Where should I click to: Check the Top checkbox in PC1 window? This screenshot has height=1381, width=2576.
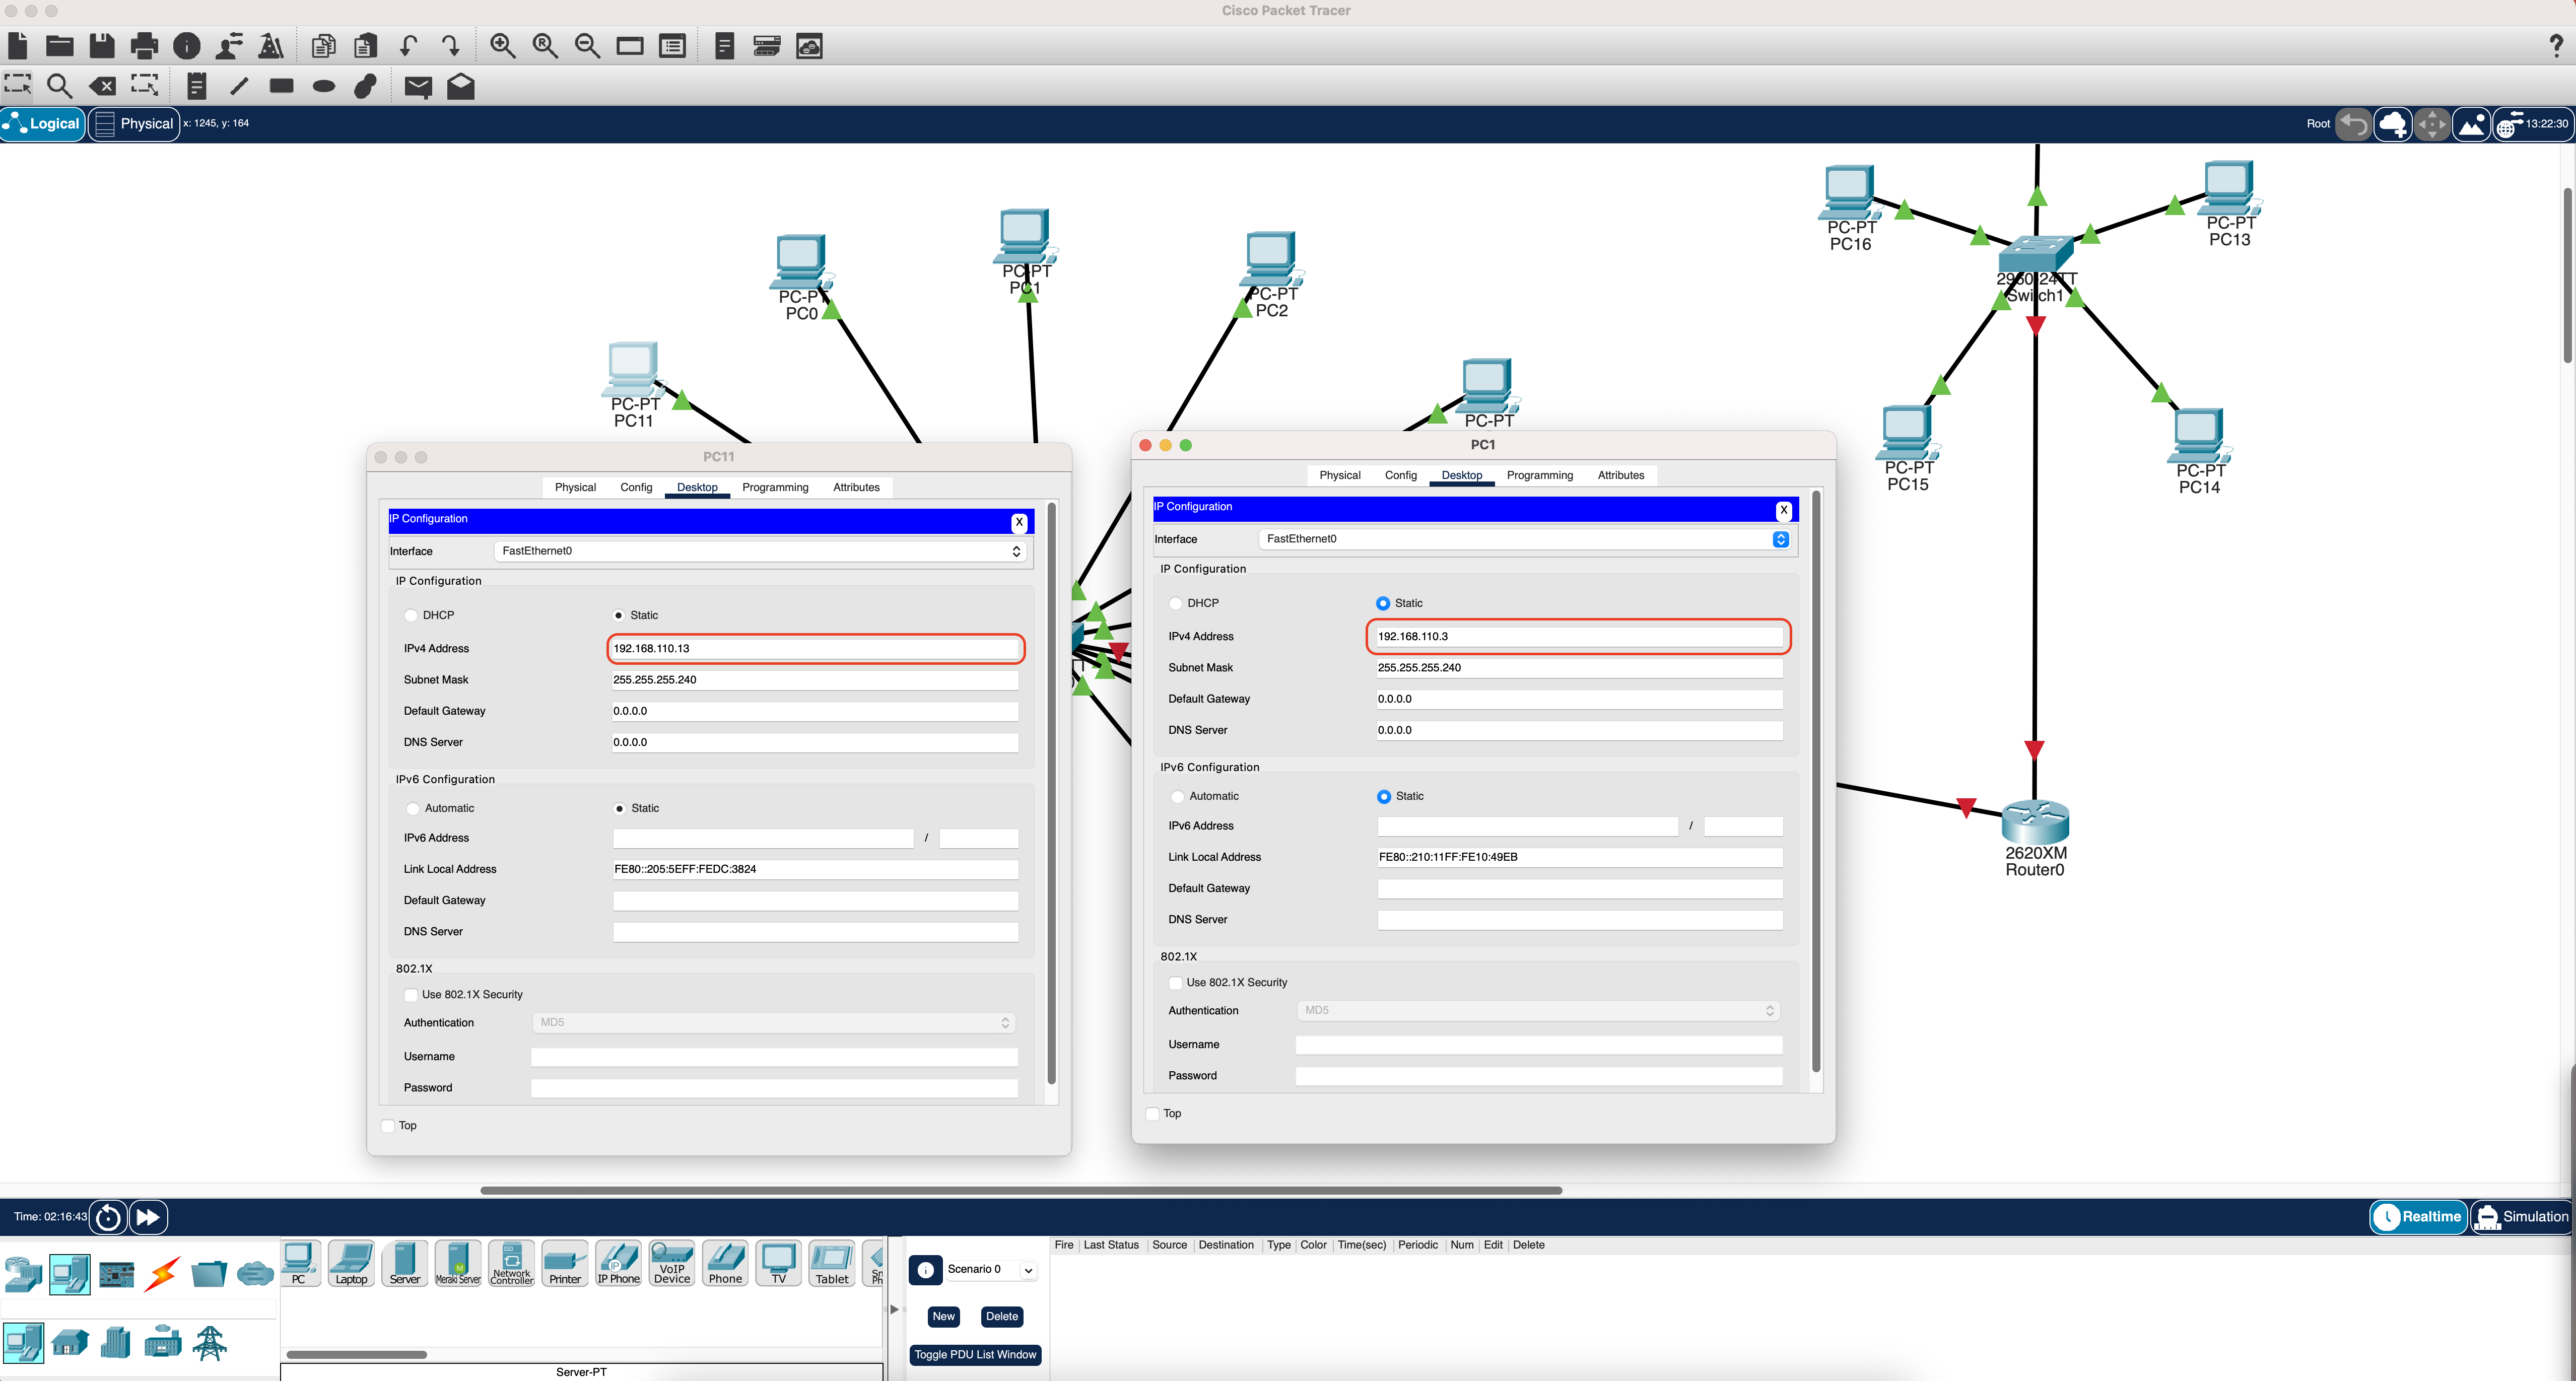coord(1153,1113)
